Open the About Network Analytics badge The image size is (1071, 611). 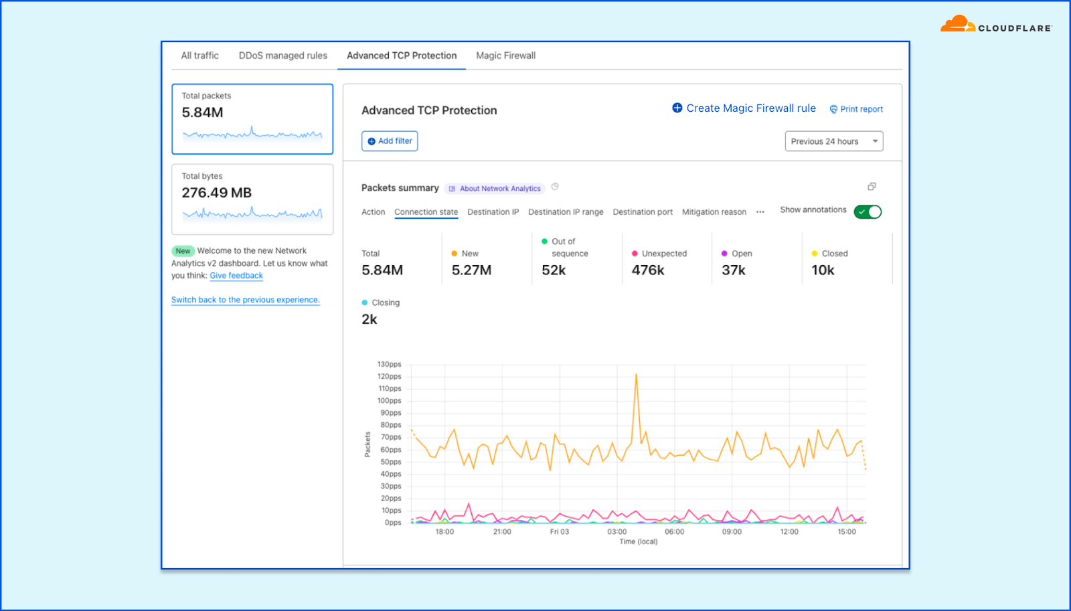[x=495, y=189]
